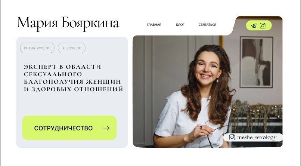The width and height of the screenshot is (301, 166).
Task: Go to ГЛАВНАЯ menu item
Action: [x=154, y=25]
